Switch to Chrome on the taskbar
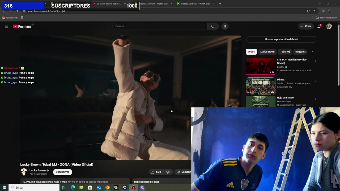Screen dimensions: 340x191 pyautogui.click(x=107, y=188)
